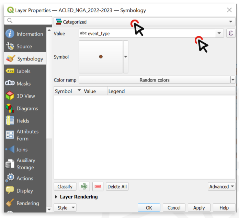Click the Classify button
The image size is (239, 218).
(65, 187)
